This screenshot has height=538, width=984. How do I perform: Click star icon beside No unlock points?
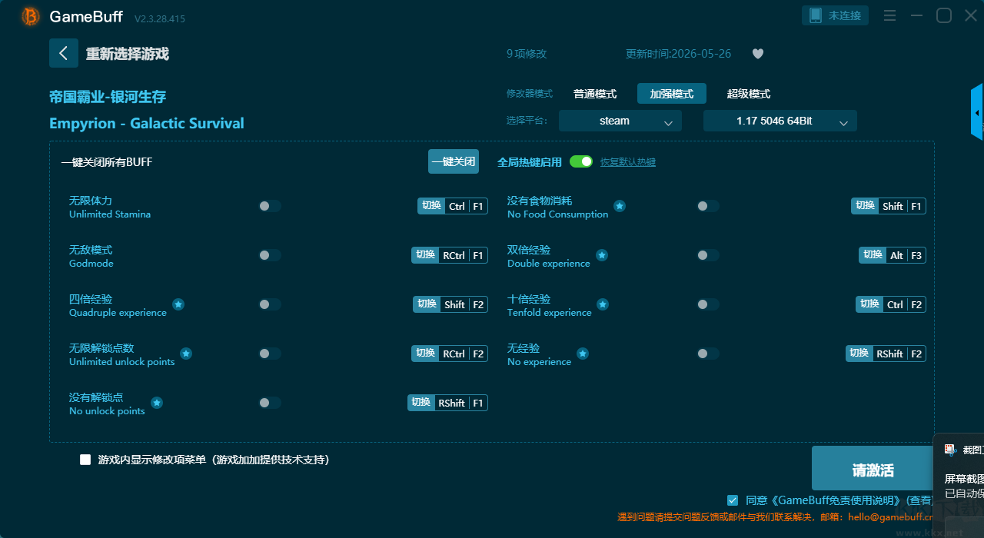tap(157, 403)
